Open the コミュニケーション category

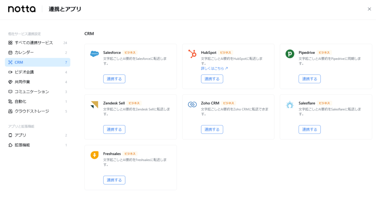click(37, 92)
